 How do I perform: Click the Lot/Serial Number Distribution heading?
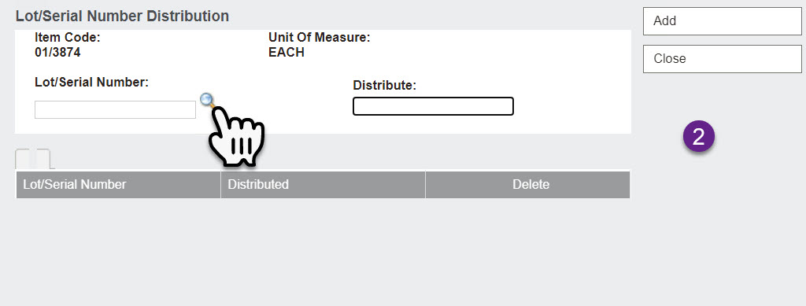(122, 16)
